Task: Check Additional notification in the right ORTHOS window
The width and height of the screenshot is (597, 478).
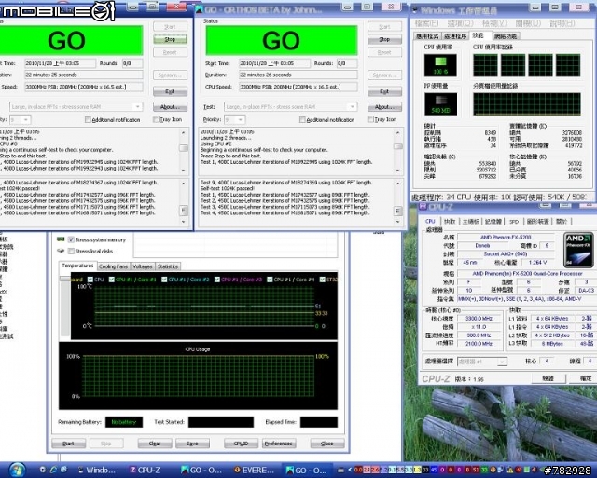Action: point(302,120)
